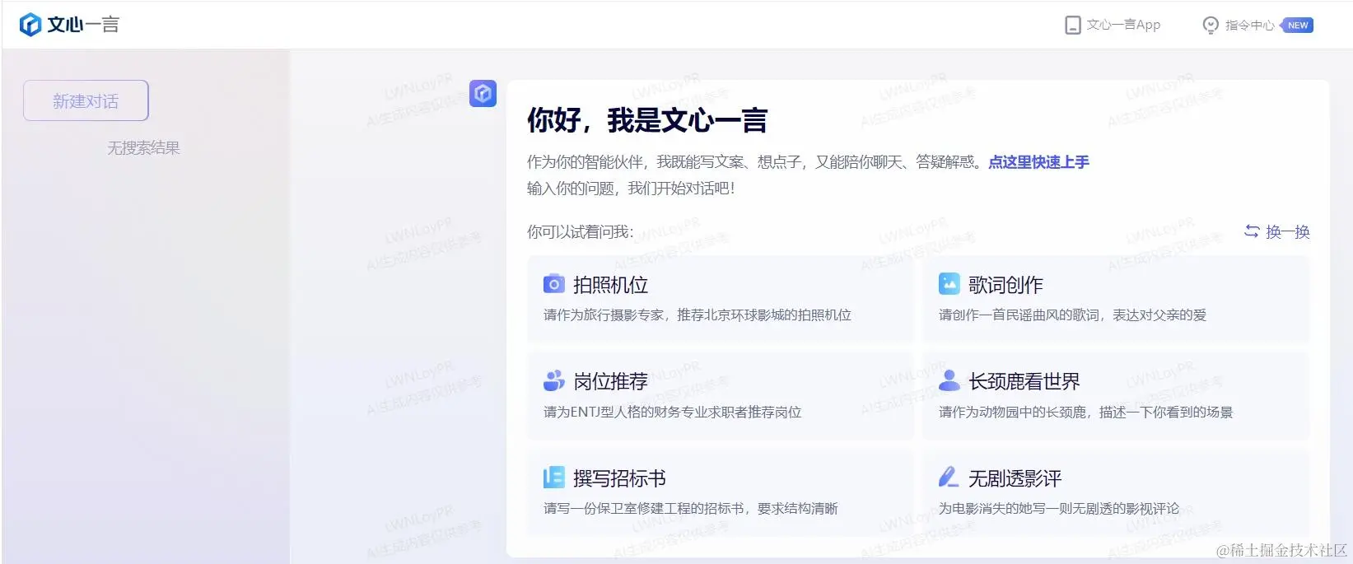
Task: Click the phone icon beside 文心一言App
Action: 1073,26
